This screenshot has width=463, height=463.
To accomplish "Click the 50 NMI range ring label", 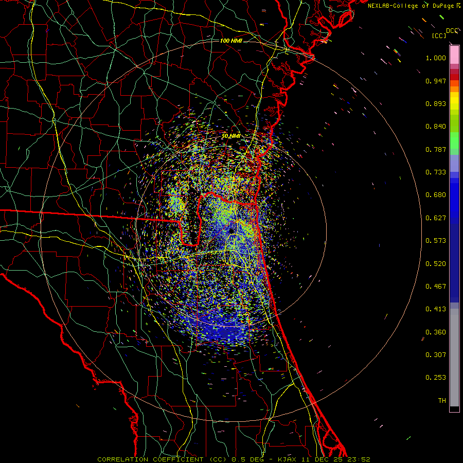I will [231, 136].
